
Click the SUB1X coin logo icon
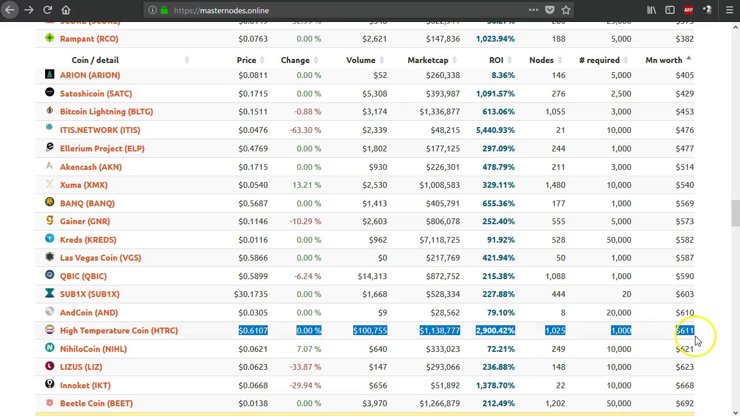pos(50,293)
